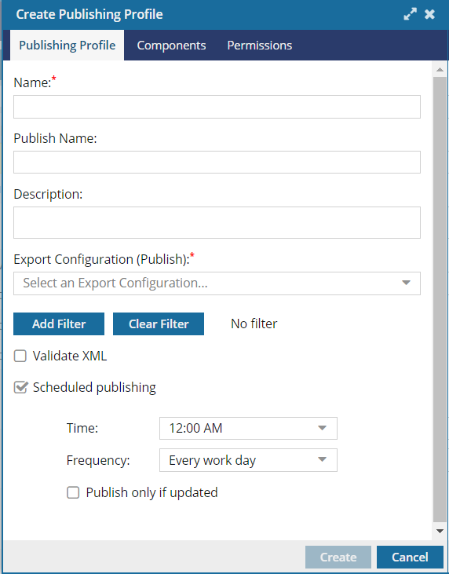Tick the Publish only if updated checkbox
Screen dimensions: 449x574
click(x=73, y=492)
